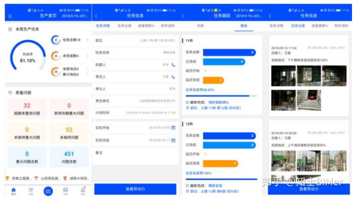Open the home tab in bottom navigation
The width and height of the screenshot is (356, 197).
tap(14, 191)
